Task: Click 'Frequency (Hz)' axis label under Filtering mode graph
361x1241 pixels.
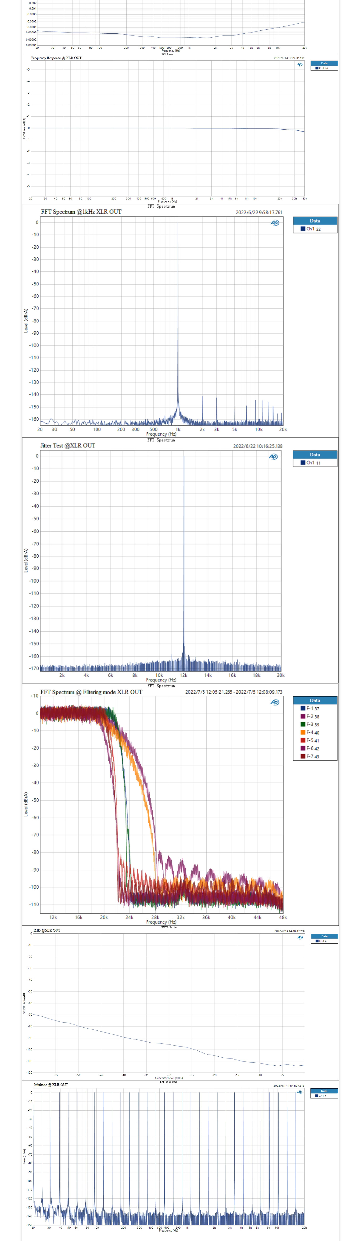Action: coord(161,921)
